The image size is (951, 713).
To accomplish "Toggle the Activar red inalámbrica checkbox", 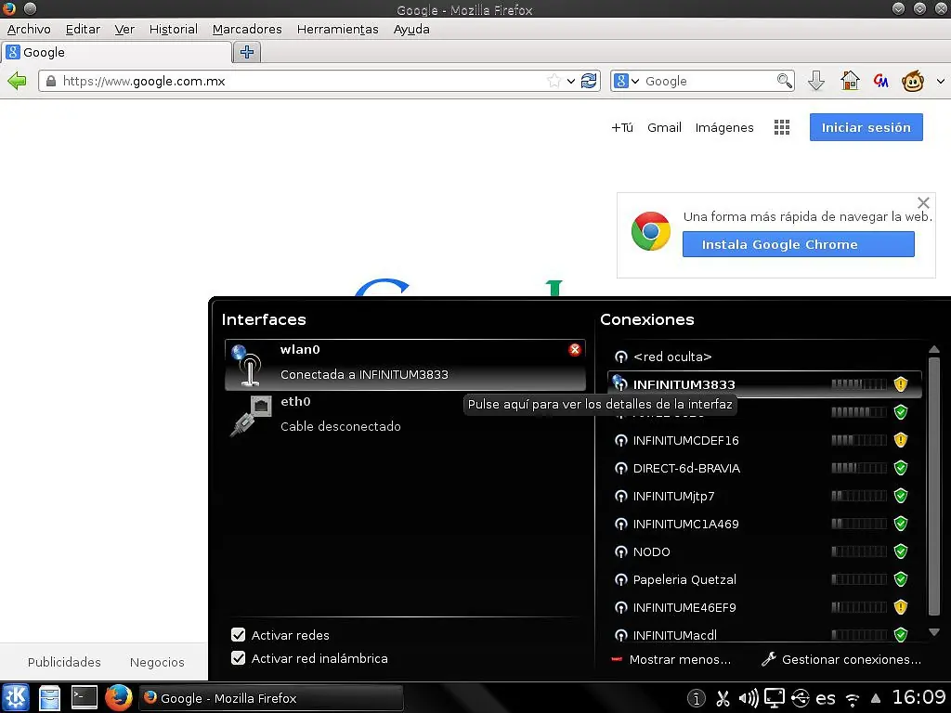I will (239, 658).
